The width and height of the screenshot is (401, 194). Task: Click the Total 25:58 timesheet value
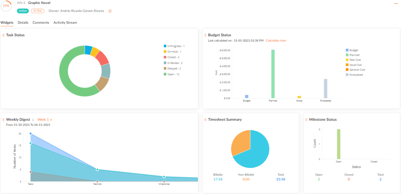pos(281,179)
